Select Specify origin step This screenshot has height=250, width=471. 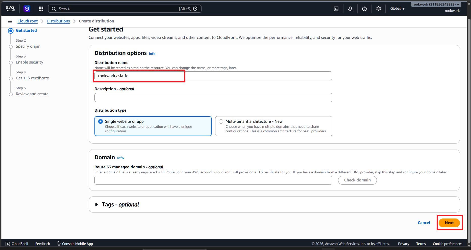28,46
